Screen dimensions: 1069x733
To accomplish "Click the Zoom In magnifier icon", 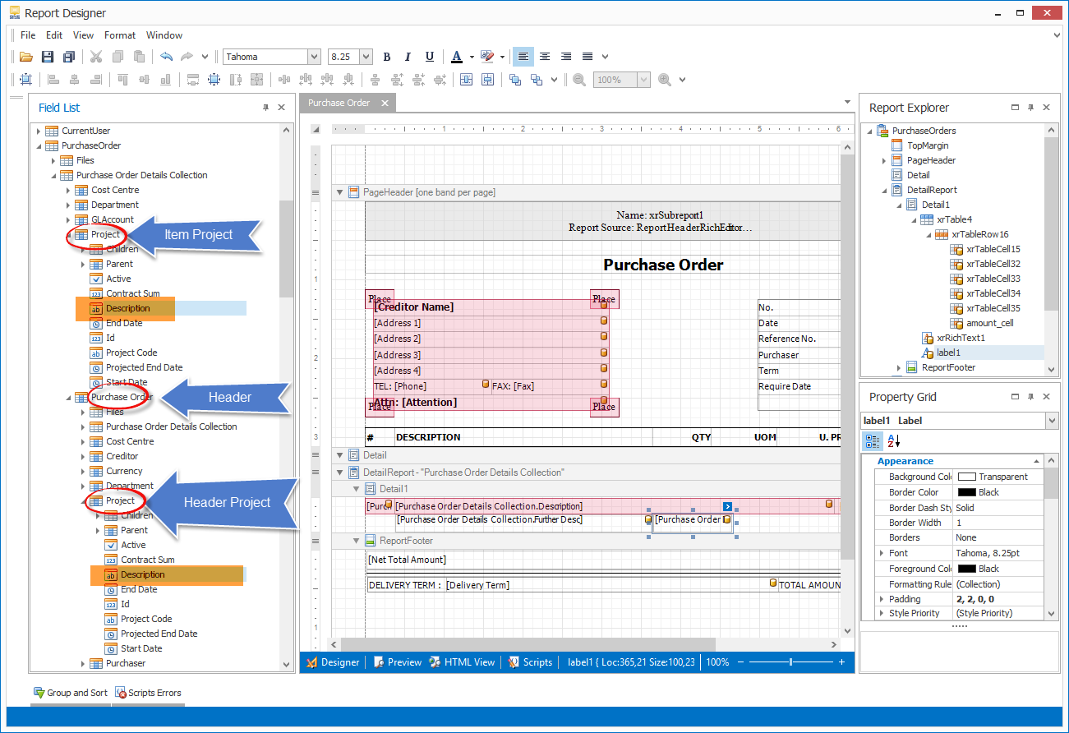I will [664, 80].
